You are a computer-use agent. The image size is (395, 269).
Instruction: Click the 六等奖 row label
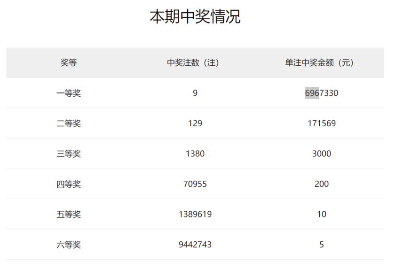click(x=69, y=245)
